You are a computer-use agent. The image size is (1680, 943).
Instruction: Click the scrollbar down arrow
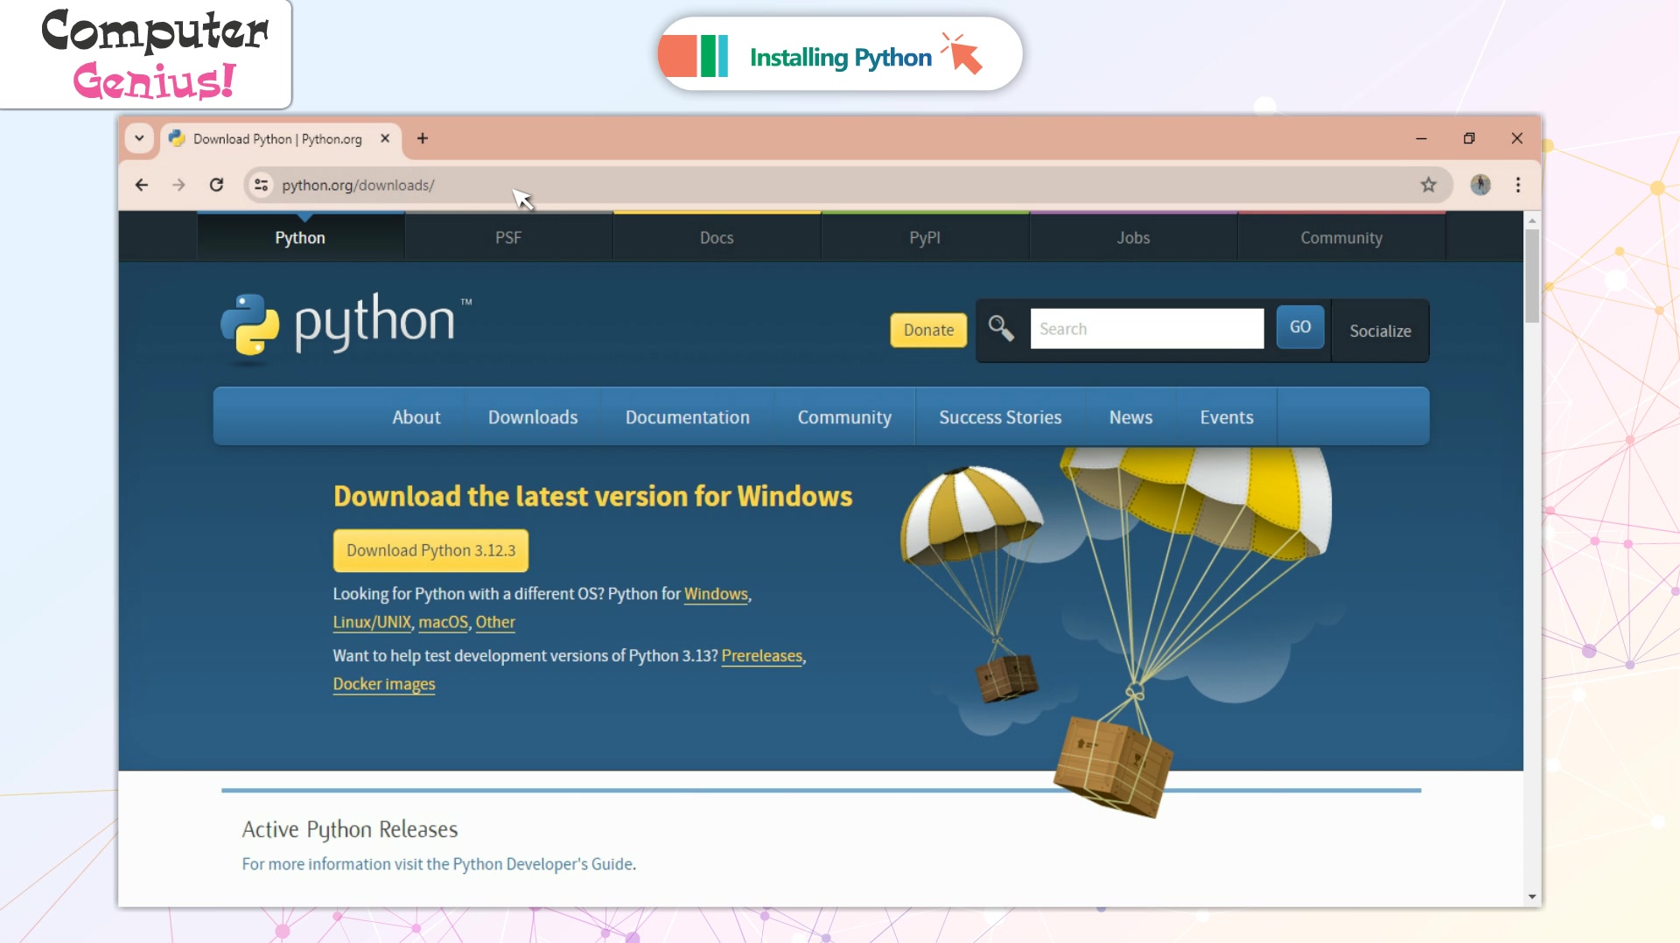pos(1531,897)
